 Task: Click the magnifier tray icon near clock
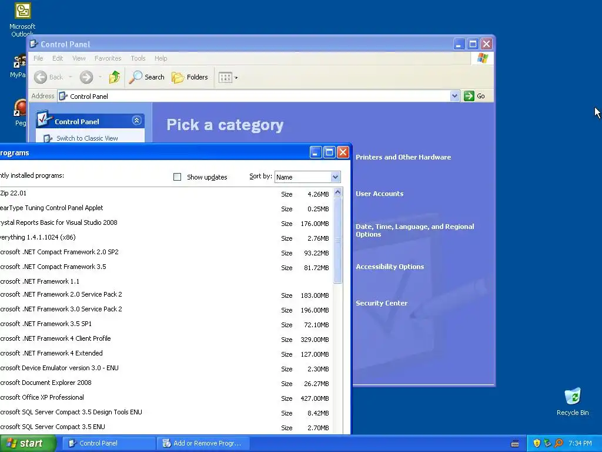[558, 443]
